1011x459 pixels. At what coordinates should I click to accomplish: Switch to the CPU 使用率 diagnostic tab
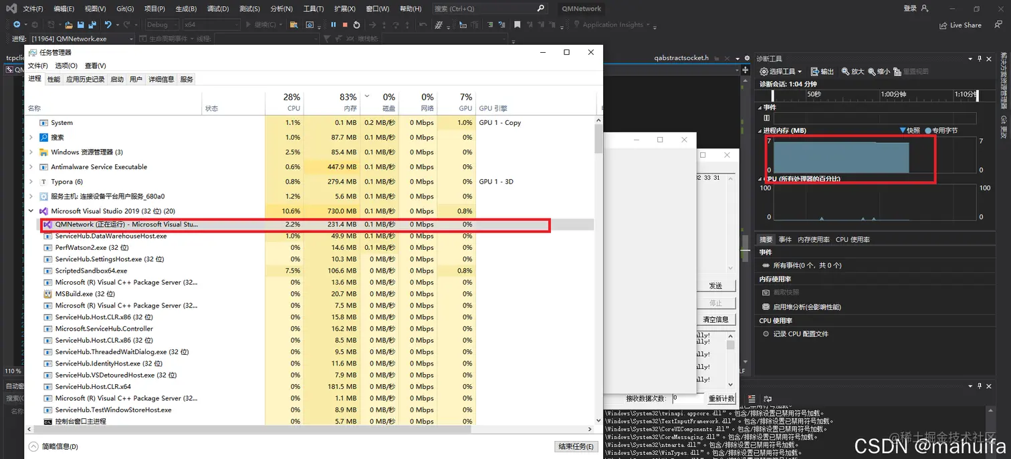click(853, 239)
